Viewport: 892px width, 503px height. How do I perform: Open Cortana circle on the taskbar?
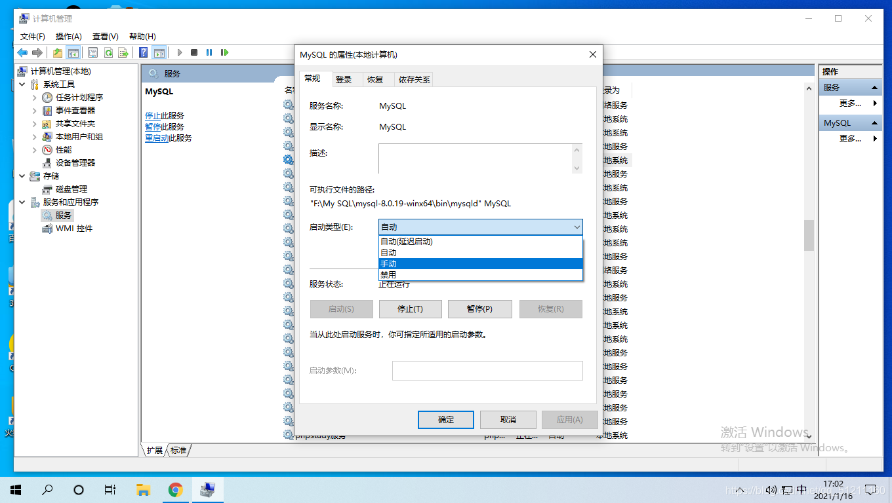tap(79, 489)
